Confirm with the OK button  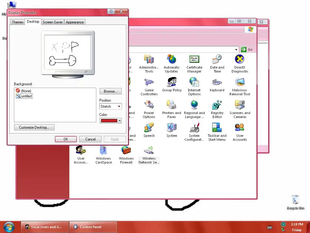point(66,139)
